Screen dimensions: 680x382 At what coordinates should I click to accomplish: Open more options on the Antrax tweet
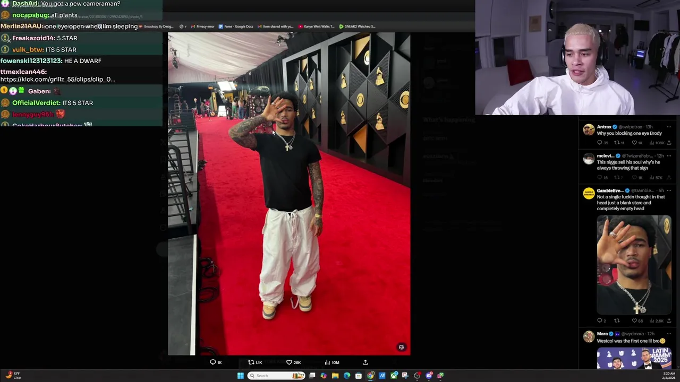pos(669,127)
